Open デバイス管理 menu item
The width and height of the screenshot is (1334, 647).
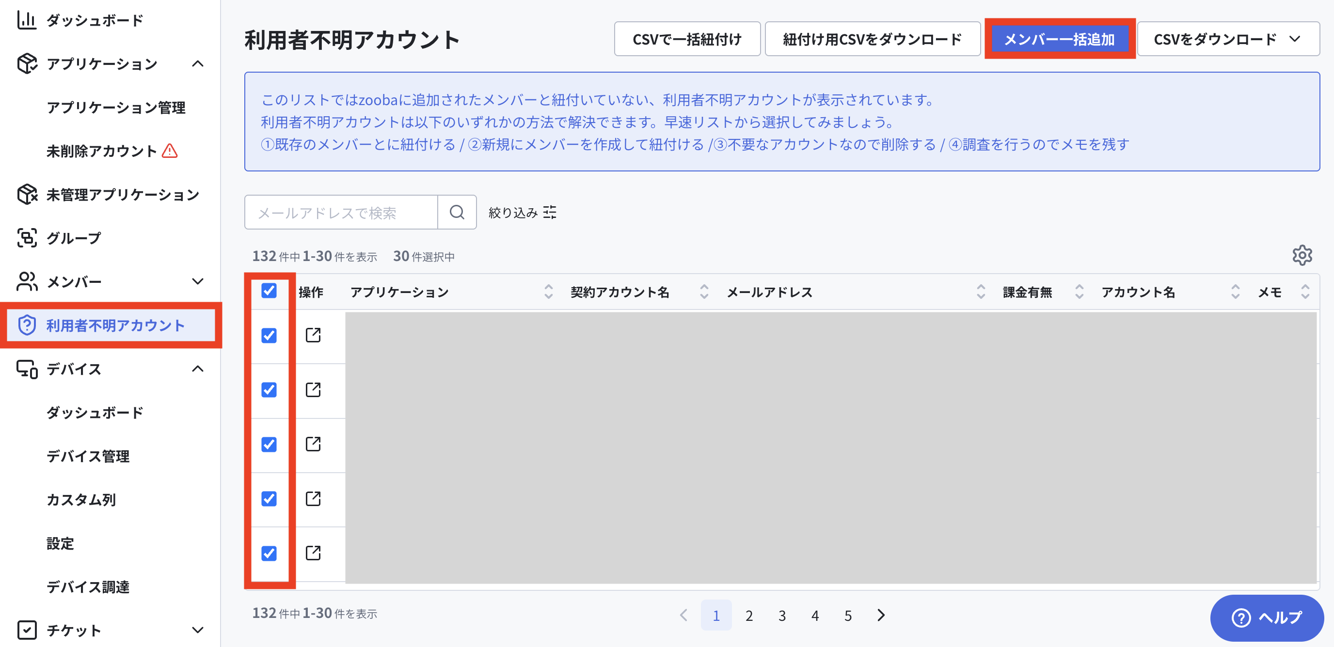pos(88,456)
